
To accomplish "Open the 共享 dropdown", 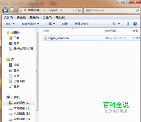I will pos(50,24).
